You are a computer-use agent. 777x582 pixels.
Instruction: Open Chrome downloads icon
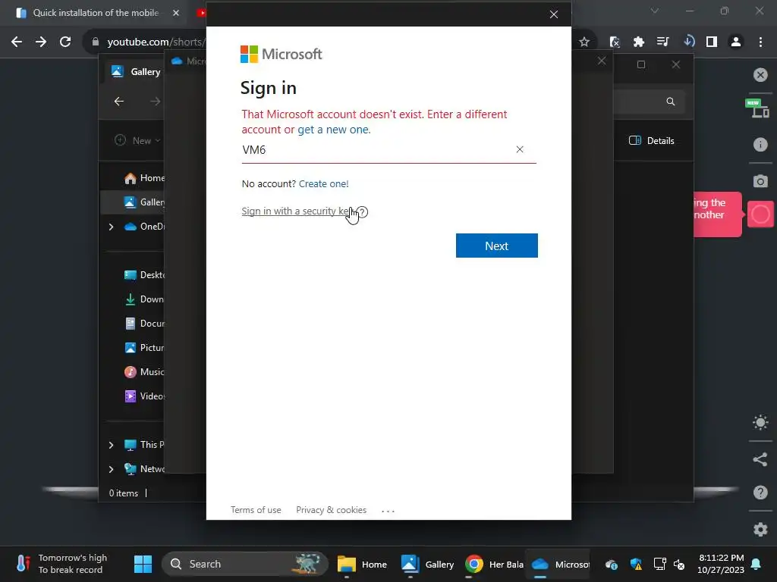pyautogui.click(x=688, y=42)
